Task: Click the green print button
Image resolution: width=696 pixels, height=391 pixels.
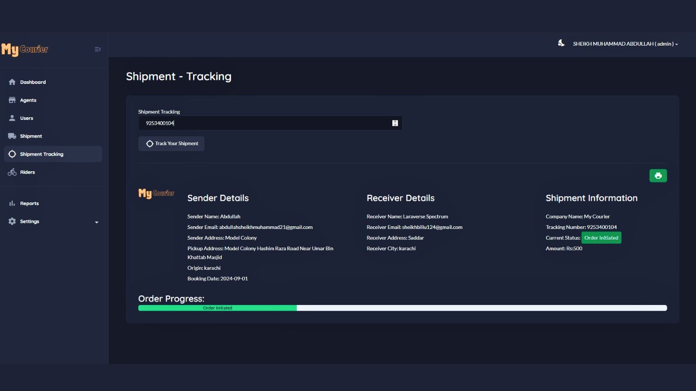Action: 658,176
